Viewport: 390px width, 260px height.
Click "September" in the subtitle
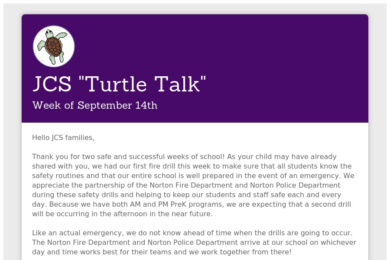(105, 105)
